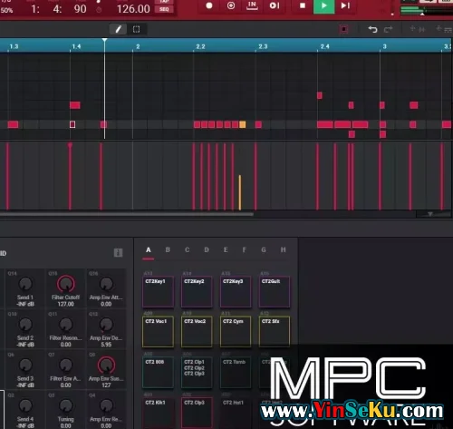
Task: Click the beat value 4 in position
Action: (56, 9)
